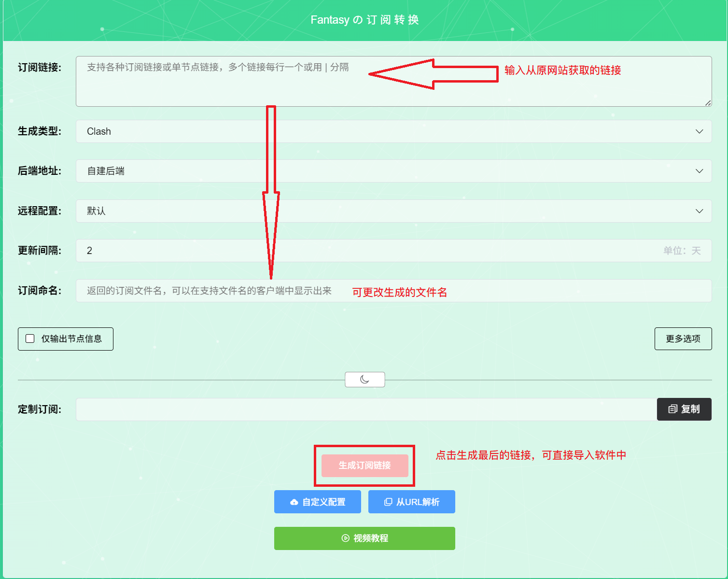Expand the 生成类型 Clash dropdown
Image resolution: width=728 pixels, height=579 pixels.
click(x=699, y=131)
